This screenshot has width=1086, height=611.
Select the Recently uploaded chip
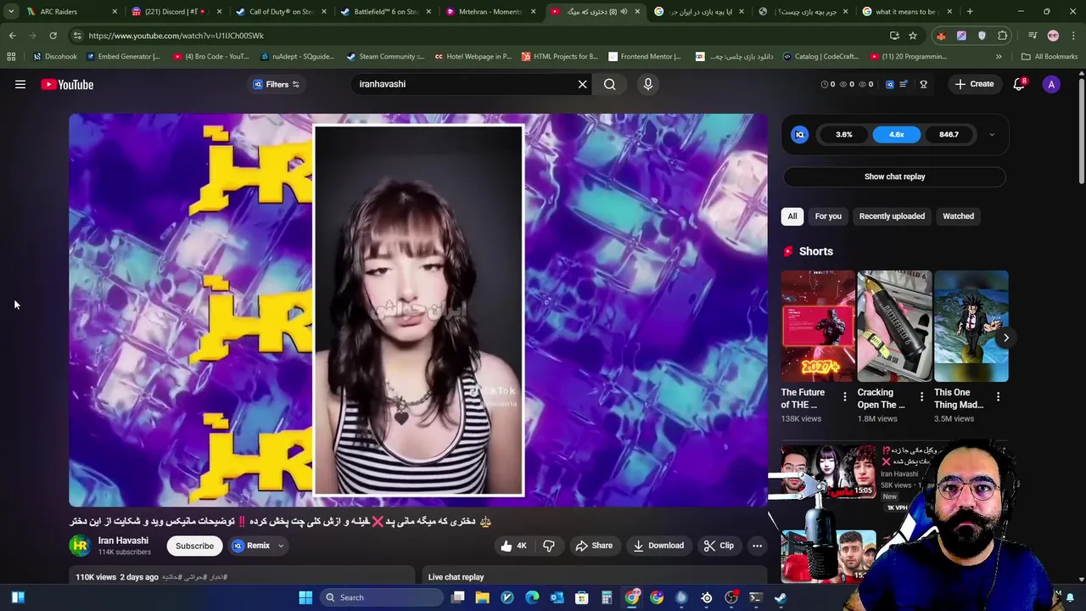892,216
